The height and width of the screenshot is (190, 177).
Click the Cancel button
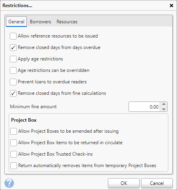[157, 183]
